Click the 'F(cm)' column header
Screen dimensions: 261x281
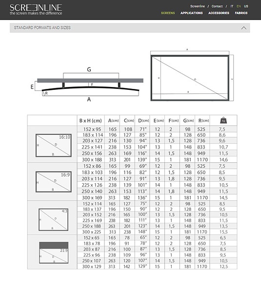174,121
